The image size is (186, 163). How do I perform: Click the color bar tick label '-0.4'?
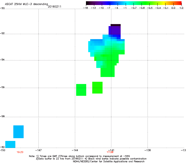coord(158,8)
